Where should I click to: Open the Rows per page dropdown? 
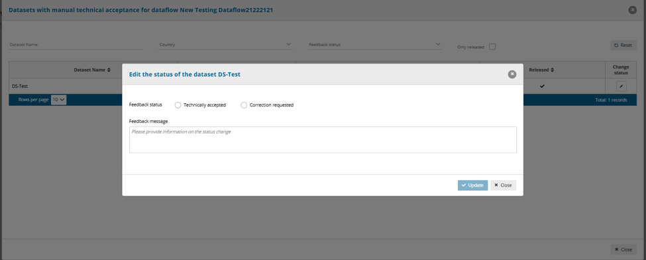(x=58, y=99)
